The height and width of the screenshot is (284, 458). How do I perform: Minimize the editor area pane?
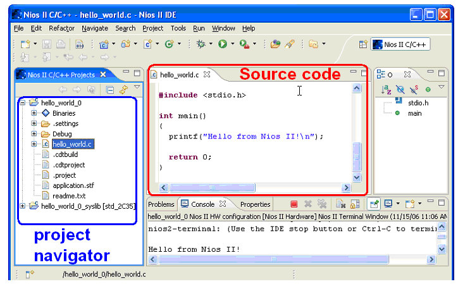pyautogui.click(x=353, y=71)
